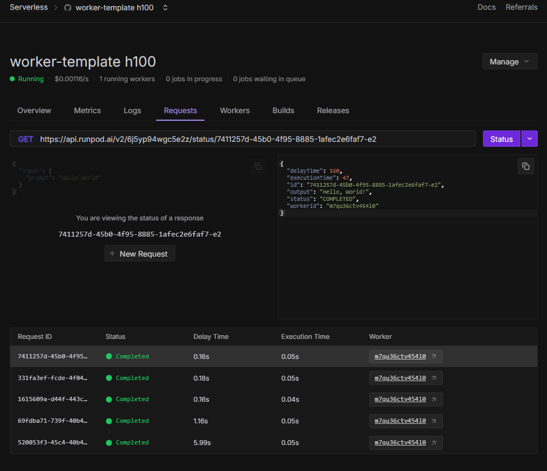Click the purple Status button
Image resolution: width=547 pixels, height=471 pixels.
coord(501,139)
